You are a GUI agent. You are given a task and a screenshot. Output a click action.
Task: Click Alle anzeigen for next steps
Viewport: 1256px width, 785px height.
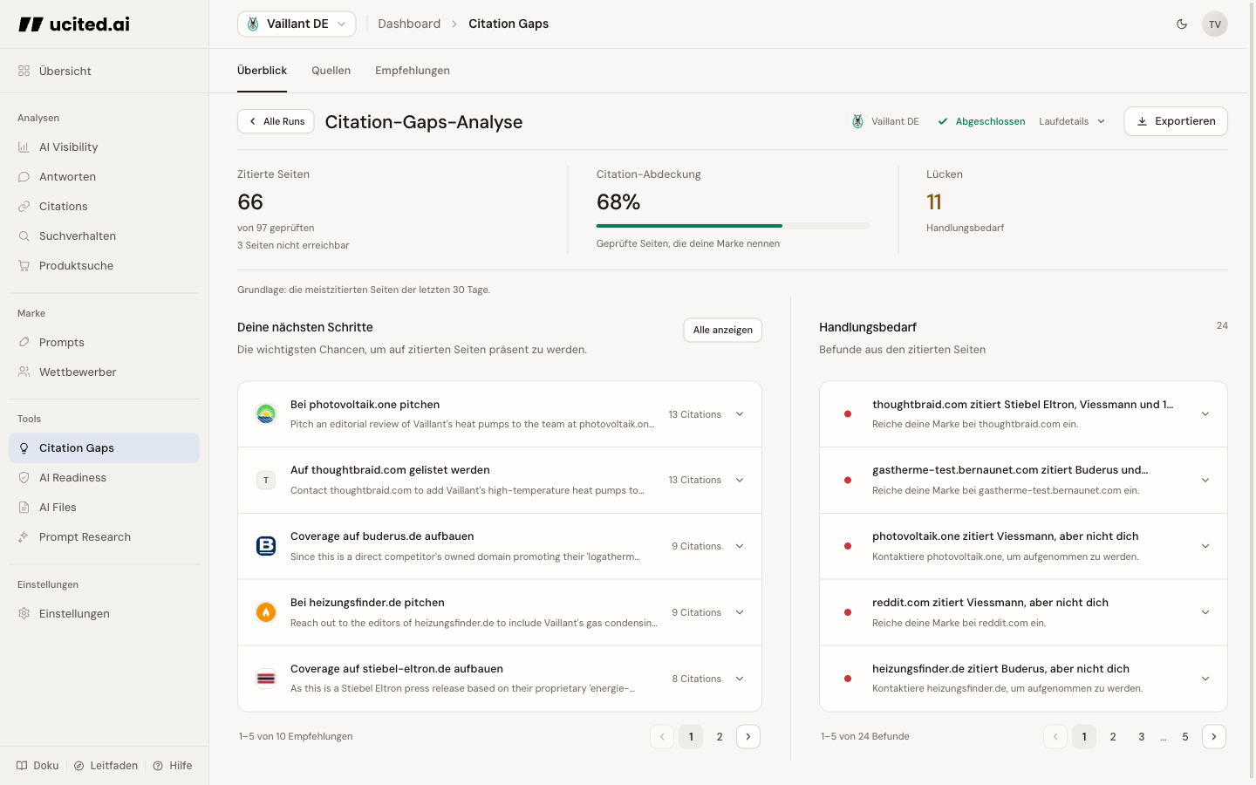(723, 330)
